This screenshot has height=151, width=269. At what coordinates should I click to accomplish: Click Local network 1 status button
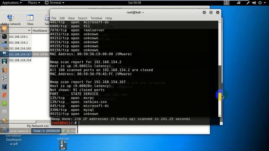(x=20, y=131)
